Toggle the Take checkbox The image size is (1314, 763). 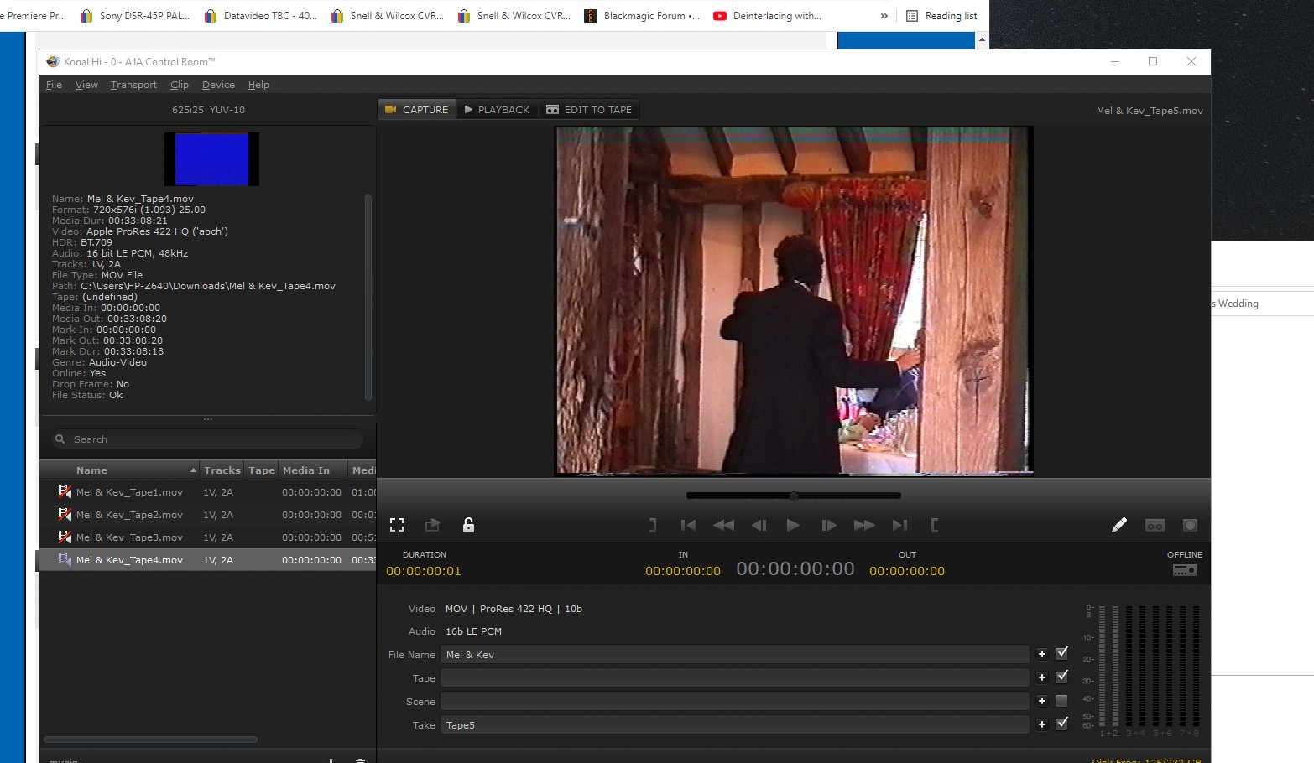[1061, 724]
